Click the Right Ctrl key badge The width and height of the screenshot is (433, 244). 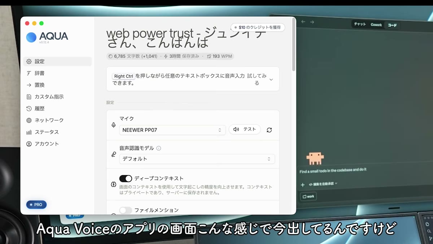coord(123,76)
